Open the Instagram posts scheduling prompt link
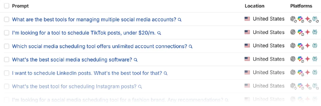Image resolution: width=321 pixels, height=106 pixels. coord(74,86)
